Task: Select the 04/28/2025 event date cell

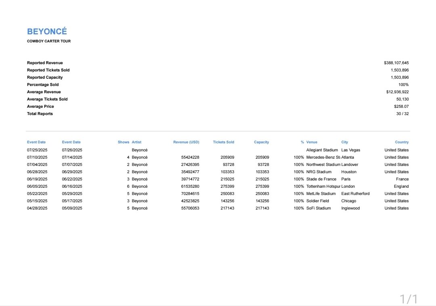Action: pyautogui.click(x=37, y=208)
